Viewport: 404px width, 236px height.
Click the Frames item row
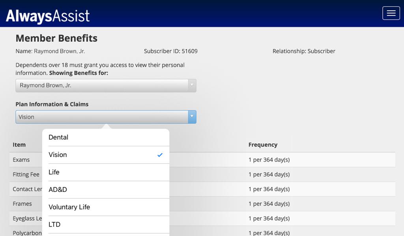[x=202, y=204]
